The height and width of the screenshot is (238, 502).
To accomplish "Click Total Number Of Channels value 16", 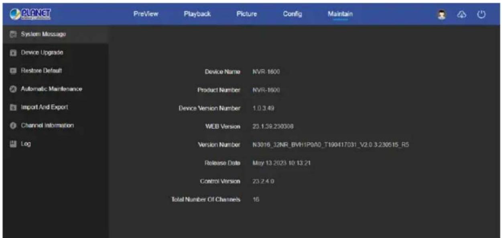I will (256, 199).
